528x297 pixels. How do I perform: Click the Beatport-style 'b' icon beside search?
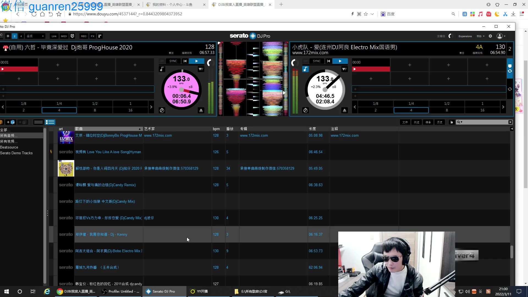452,122
